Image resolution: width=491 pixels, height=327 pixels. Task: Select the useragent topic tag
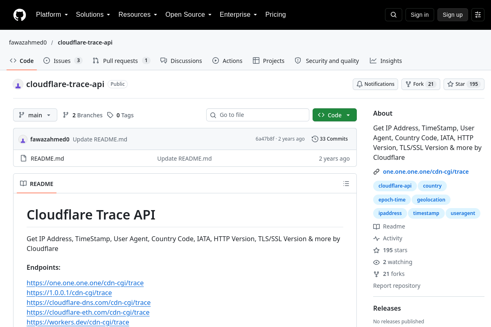463,213
